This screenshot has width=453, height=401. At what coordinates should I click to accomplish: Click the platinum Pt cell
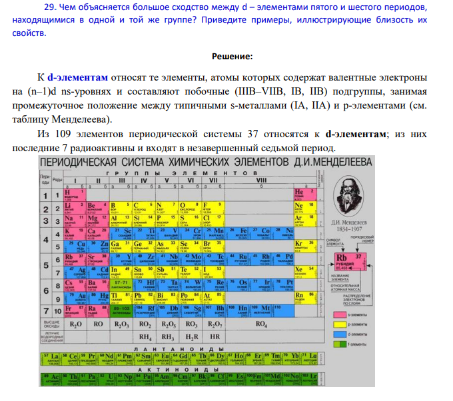pyautogui.click(x=282, y=285)
